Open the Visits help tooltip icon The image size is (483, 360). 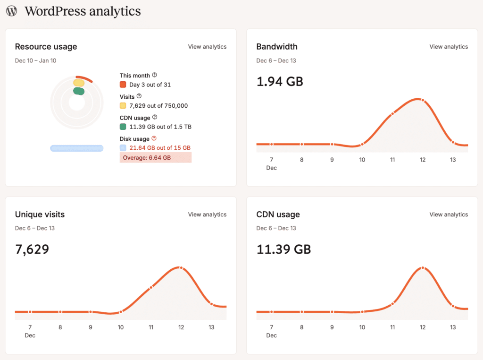click(x=138, y=95)
